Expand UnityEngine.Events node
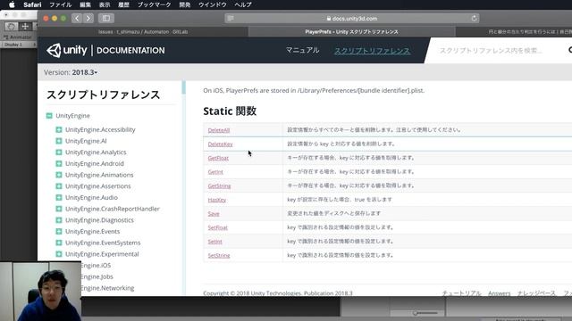Screen dimensions: 572x321 pyautogui.click(x=59, y=231)
